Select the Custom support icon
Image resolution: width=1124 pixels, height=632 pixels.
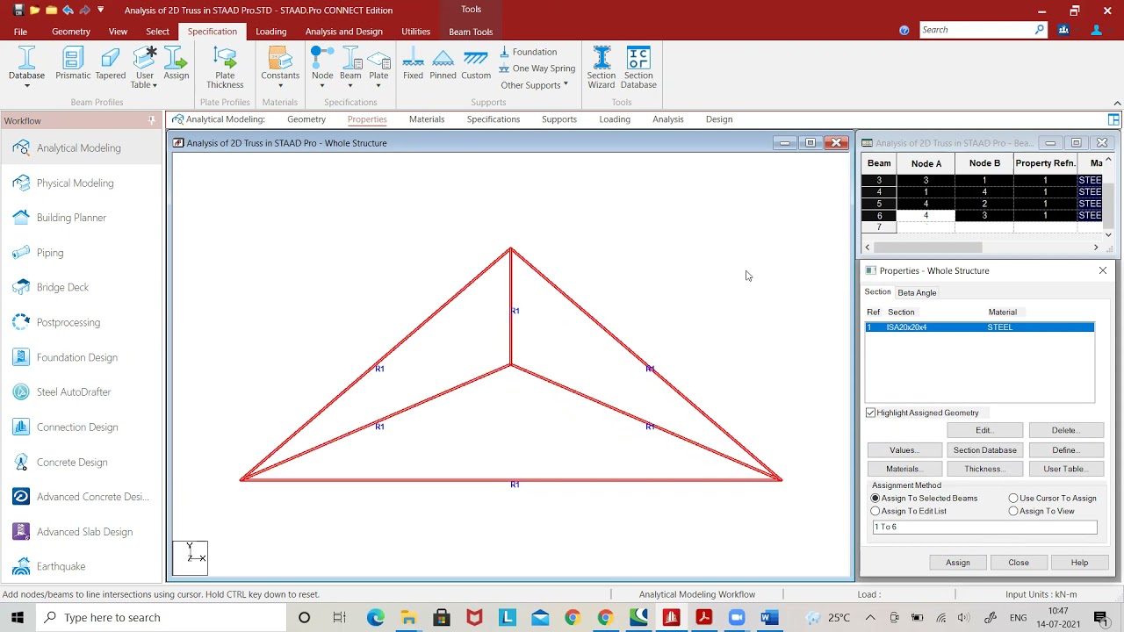pos(476,64)
